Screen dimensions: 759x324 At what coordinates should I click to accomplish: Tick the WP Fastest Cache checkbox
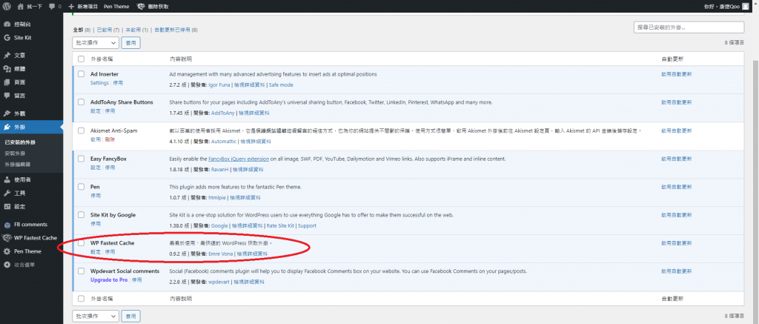[82, 243]
